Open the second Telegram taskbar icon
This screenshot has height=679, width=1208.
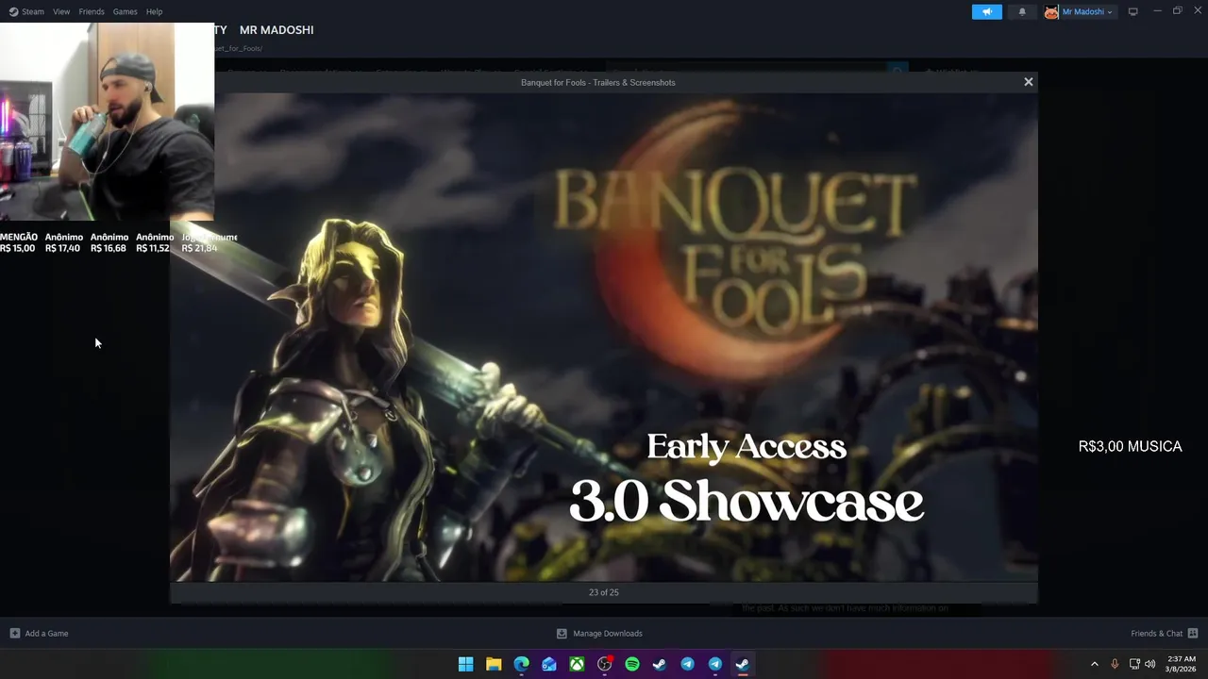tap(715, 664)
